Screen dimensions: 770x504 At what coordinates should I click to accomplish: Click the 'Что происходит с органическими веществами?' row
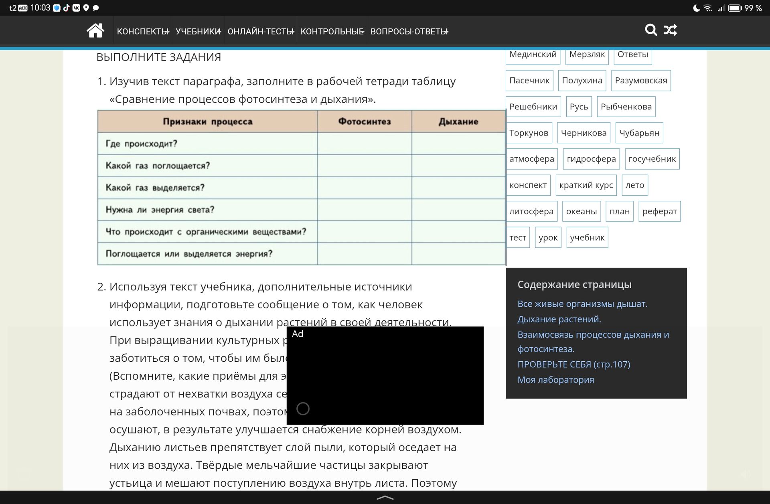[x=302, y=232]
